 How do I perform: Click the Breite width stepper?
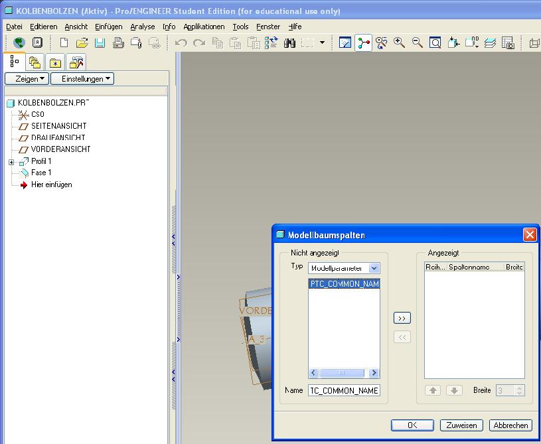(519, 390)
